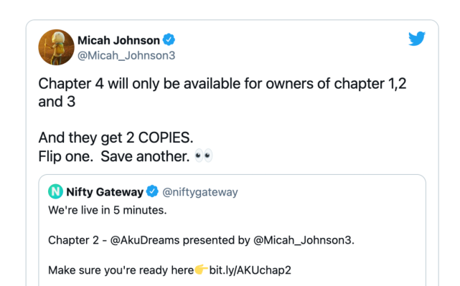Click the pointing hand emoji

[x=201, y=270]
